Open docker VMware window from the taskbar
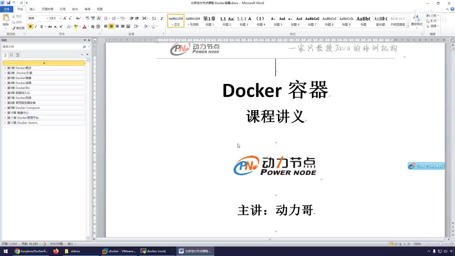 coord(119,251)
